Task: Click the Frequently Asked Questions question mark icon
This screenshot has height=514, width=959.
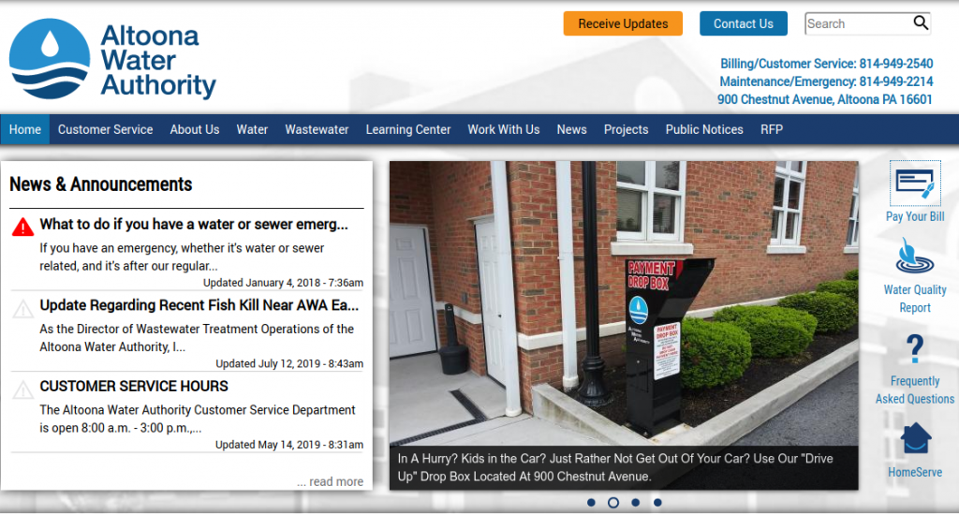Action: coord(915,348)
